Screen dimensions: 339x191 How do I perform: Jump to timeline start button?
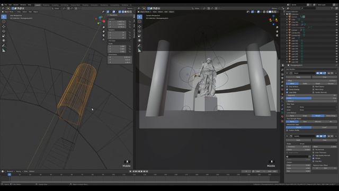click(x=133, y=171)
